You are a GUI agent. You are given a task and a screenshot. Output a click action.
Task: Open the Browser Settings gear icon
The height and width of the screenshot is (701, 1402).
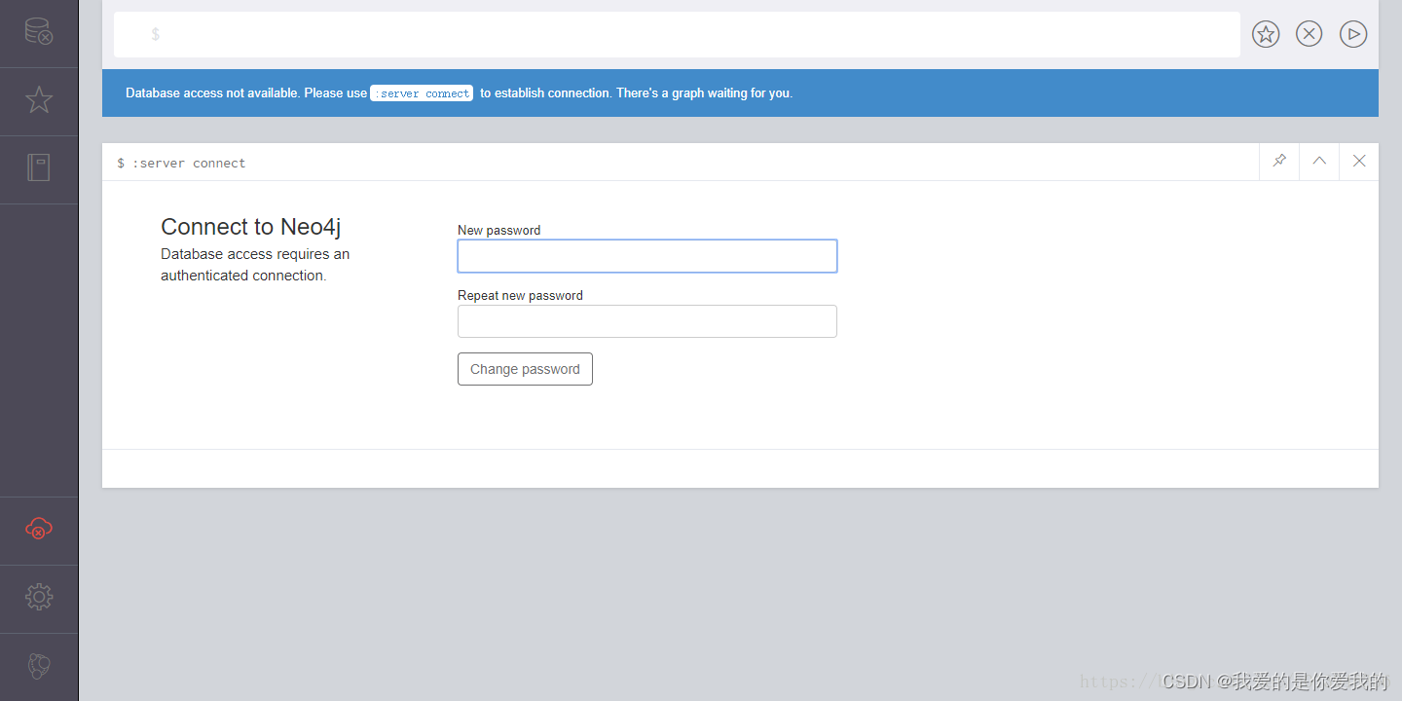point(39,597)
